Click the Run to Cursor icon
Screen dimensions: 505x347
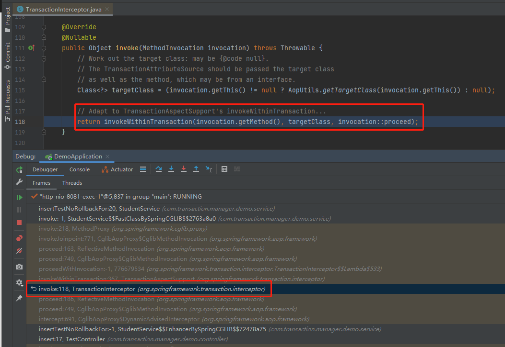209,169
